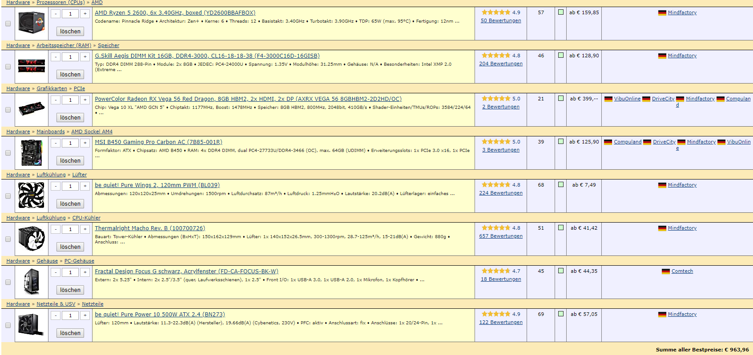Image resolution: width=753 pixels, height=355 pixels.
Task: Decrease quantity of Fractal Design Focus G
Action: [x=56, y=272]
